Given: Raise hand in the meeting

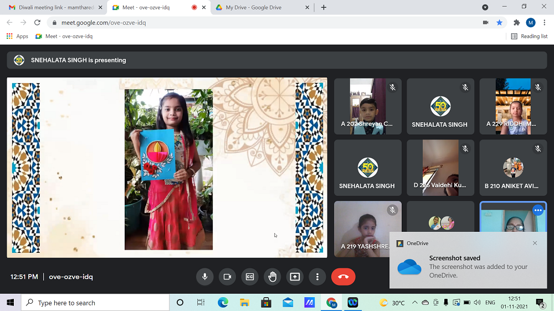Looking at the screenshot, I should [x=273, y=277].
